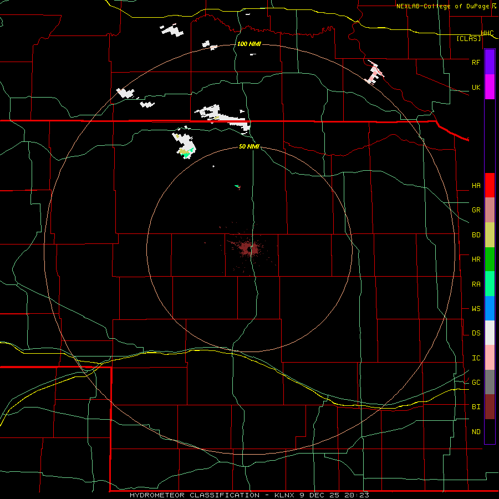
Task: Select the light pink IC legend swatch
Action: click(x=490, y=358)
